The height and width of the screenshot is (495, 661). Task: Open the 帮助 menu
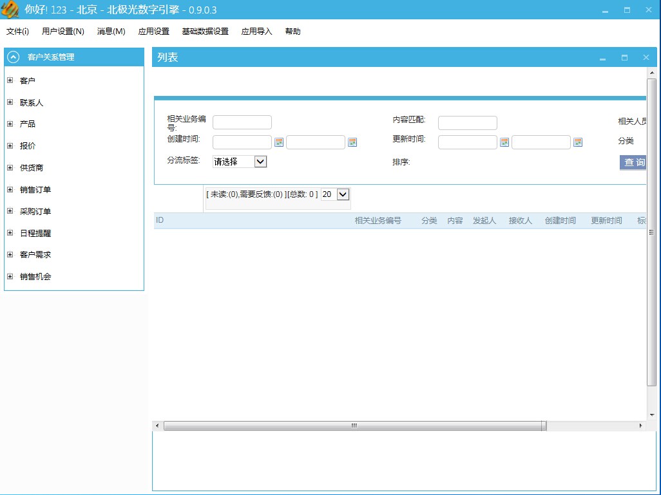coord(293,31)
